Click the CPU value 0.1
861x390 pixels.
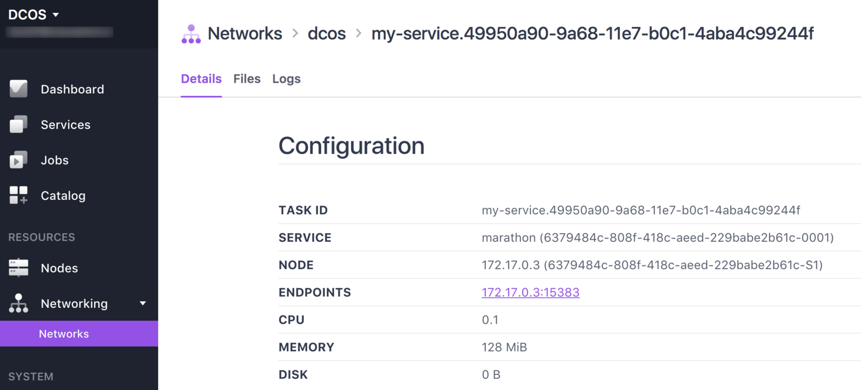[490, 320]
